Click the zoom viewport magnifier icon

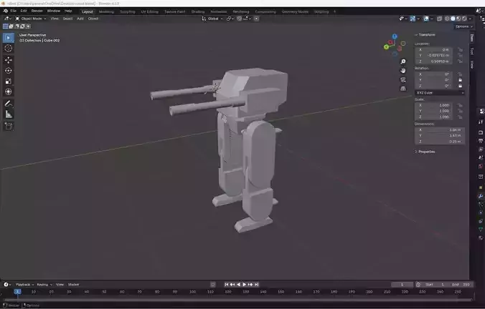403,62
